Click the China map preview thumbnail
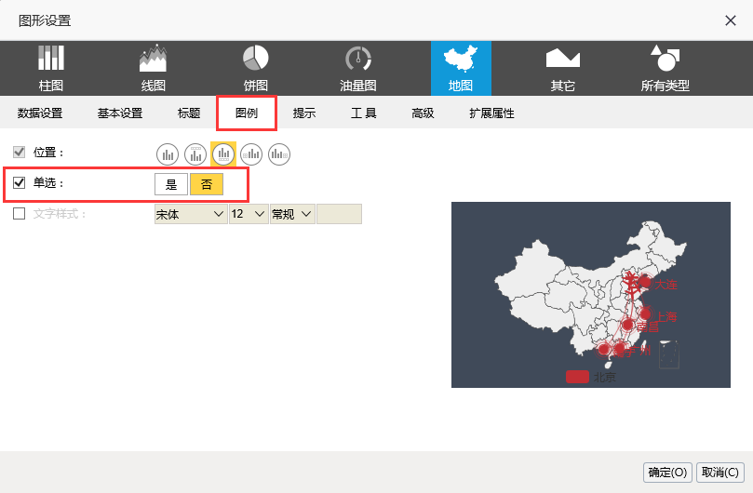 (591, 295)
